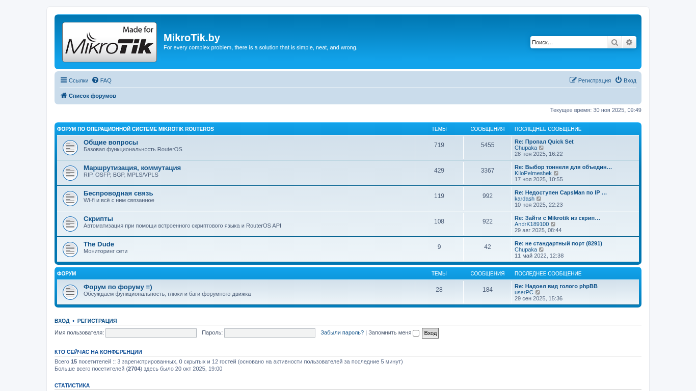696x391 pixels.
Task: View latest post icon next to KiloPelmeshek
Action: (556, 173)
